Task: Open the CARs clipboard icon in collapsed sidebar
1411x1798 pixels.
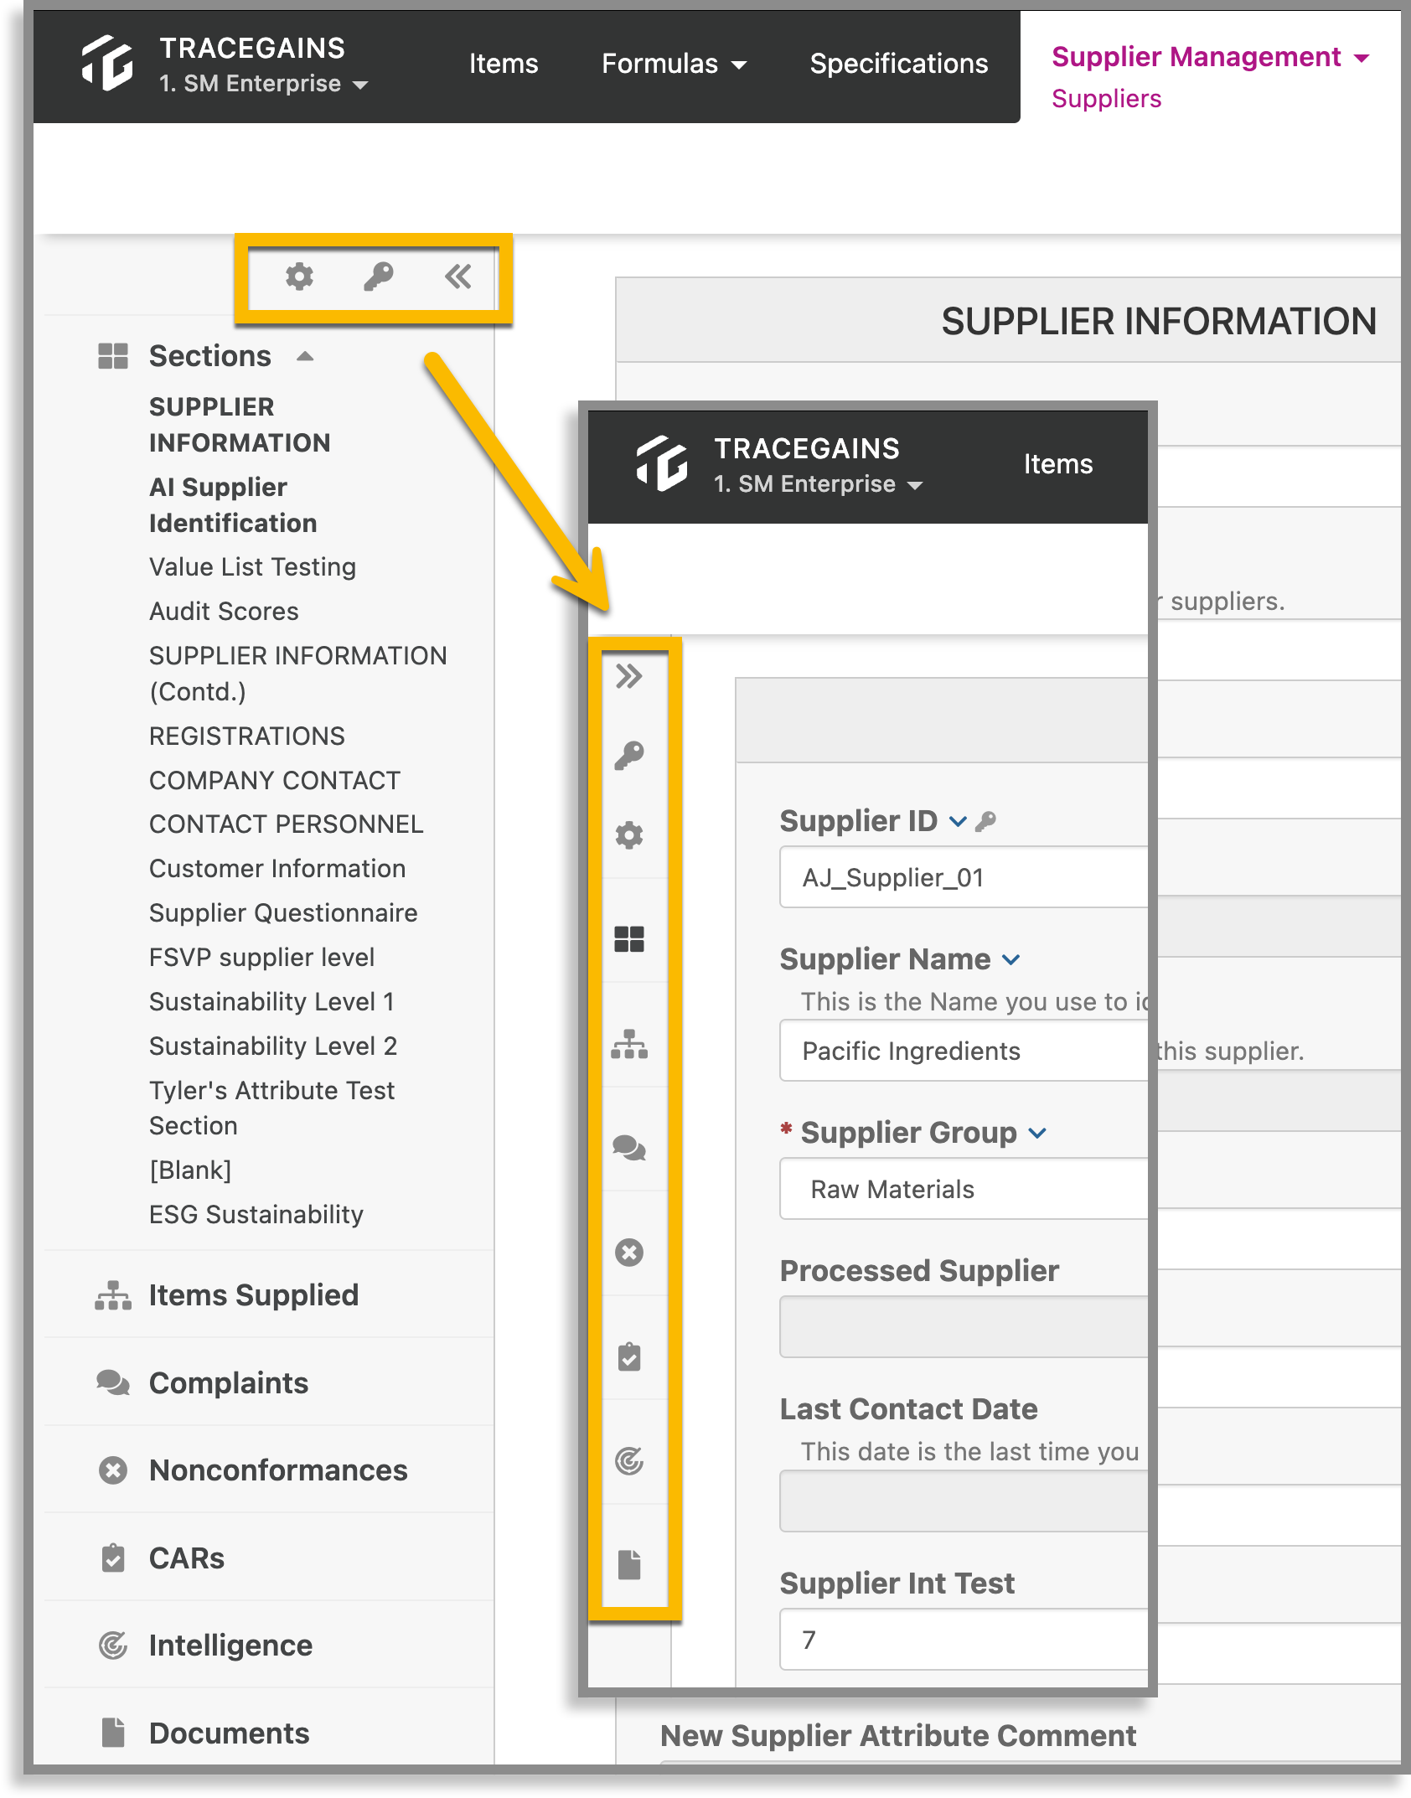Action: (x=629, y=1356)
